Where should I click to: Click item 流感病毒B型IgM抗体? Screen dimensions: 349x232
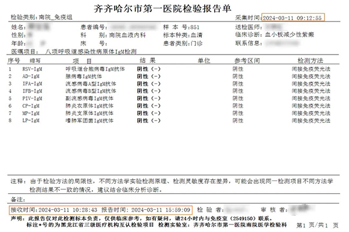click(x=91, y=91)
